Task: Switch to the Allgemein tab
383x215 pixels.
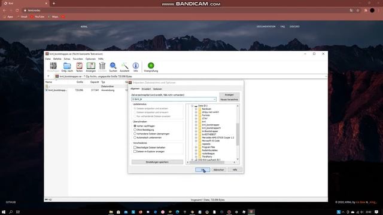Action: (x=135, y=89)
